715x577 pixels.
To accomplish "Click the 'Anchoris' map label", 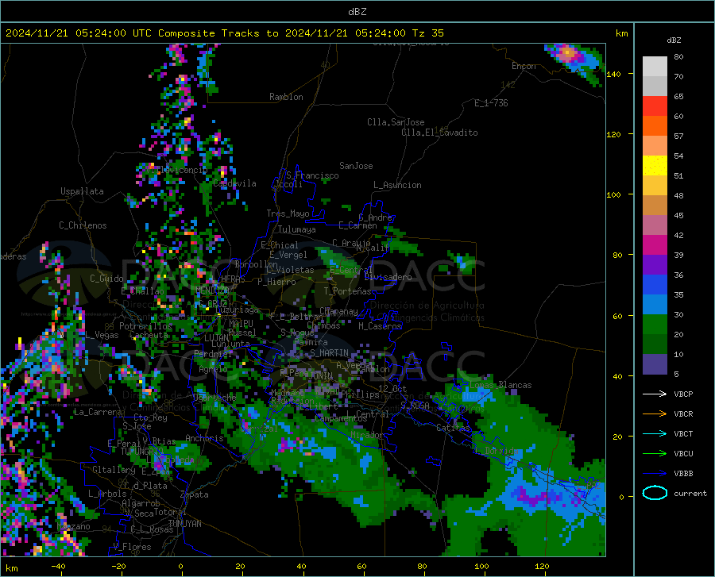I will point(204,438).
